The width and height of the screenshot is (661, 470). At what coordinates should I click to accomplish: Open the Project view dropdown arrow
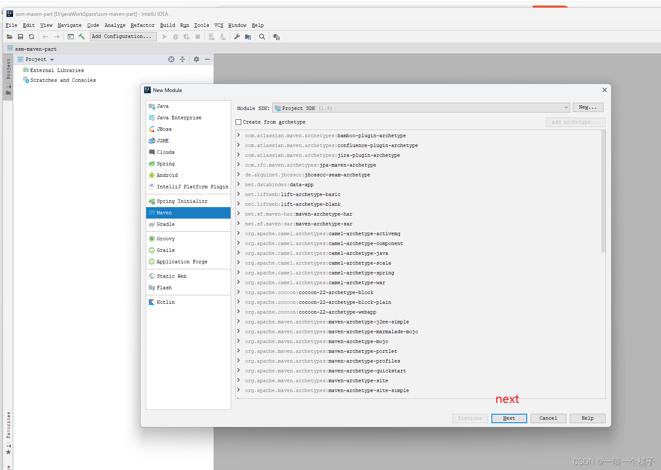click(x=52, y=60)
